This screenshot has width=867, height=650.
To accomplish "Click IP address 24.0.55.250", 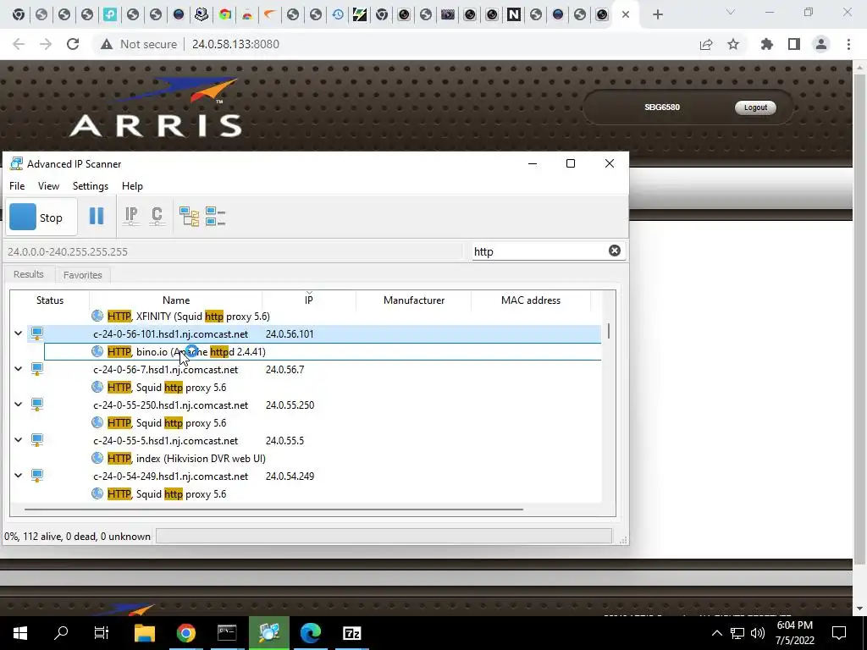I will pos(290,405).
